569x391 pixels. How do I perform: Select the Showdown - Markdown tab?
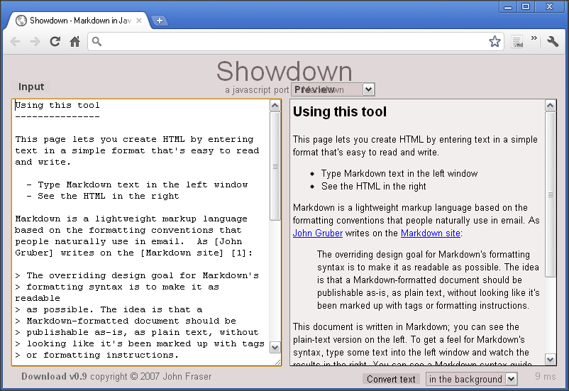click(78, 21)
